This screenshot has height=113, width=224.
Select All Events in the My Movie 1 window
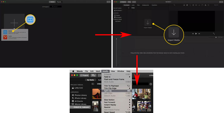[x=118, y=17]
